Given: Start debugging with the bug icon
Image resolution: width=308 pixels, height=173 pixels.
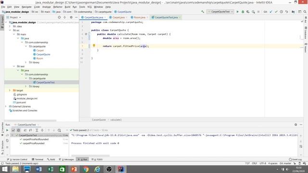Looking at the screenshot, I should [243, 12].
